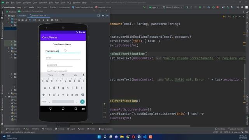Tap the backspace key on emulator keyboard
The width and height of the screenshot is (249, 140).
tap(82, 95)
